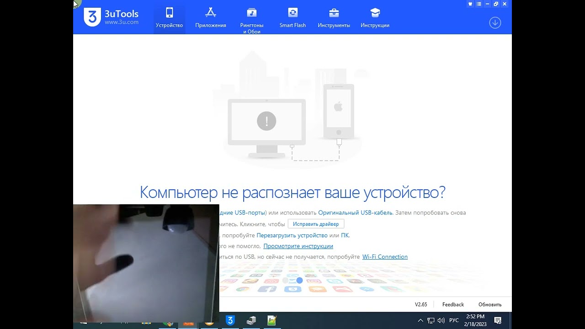585x329 pixels.
Task: Open the Wi-Fi Connection link
Action: [x=385, y=257]
